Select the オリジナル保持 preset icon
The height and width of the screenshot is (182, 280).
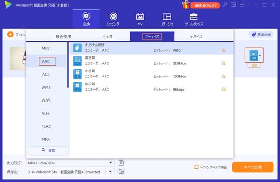tap(77, 48)
